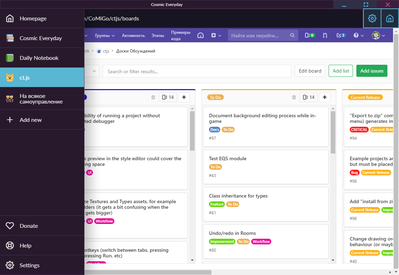399x275 pixels.
Task: Click the cat icon for ct.js
Action: [x=9, y=77]
